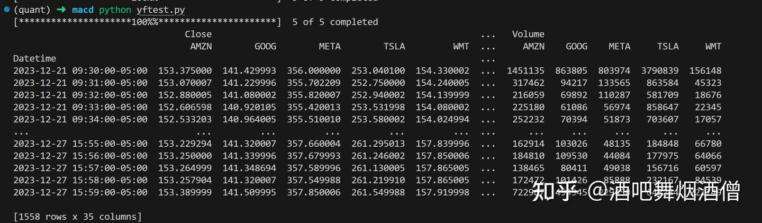This screenshot has height=223, width=762.
Task: Click the META header under Close
Action: pos(330,46)
